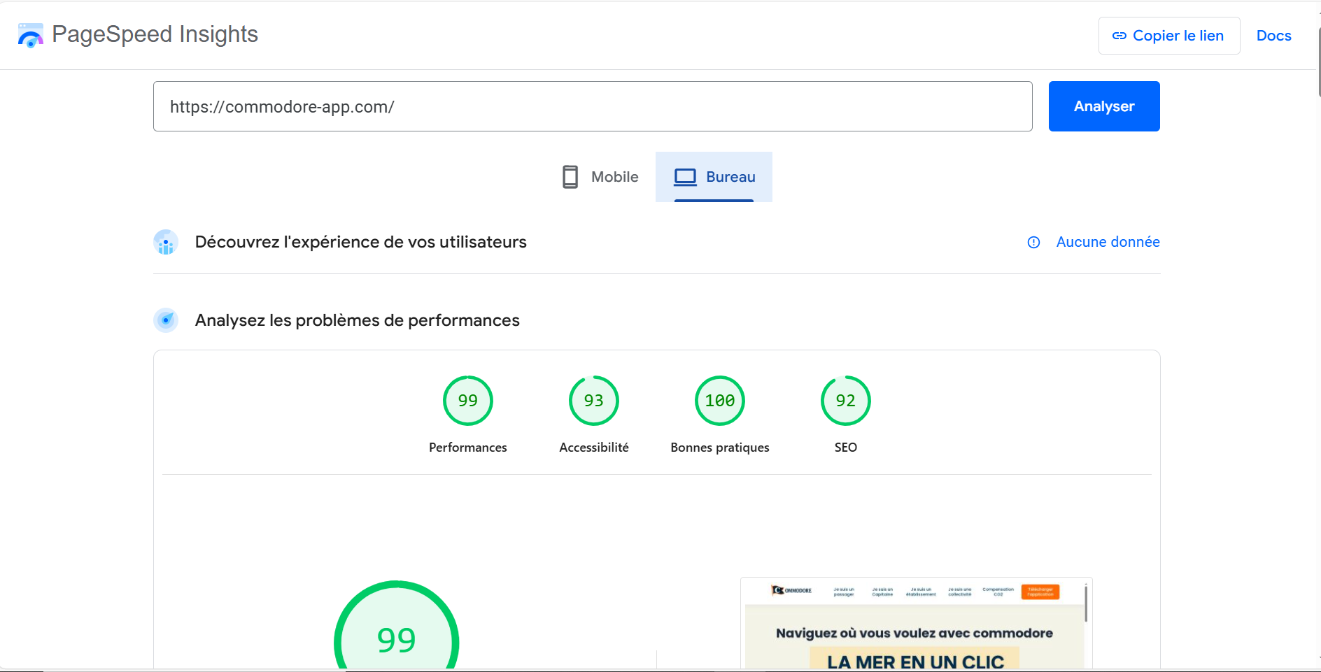Viewport: 1321px width, 672px height.
Task: Click the orange button in the site preview
Action: pyautogui.click(x=1040, y=592)
